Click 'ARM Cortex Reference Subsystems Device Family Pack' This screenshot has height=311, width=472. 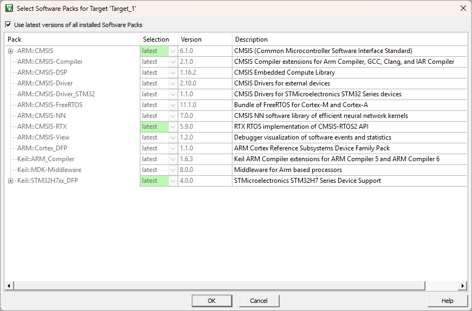coord(312,148)
